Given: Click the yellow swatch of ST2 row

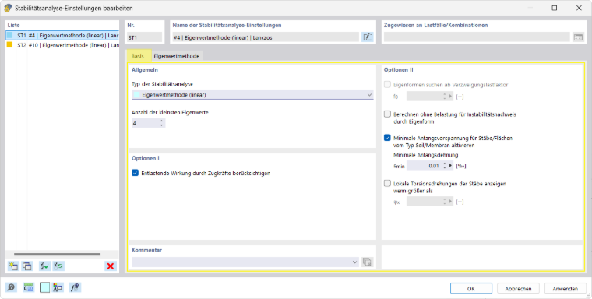Looking at the screenshot, I should tap(10, 45).
